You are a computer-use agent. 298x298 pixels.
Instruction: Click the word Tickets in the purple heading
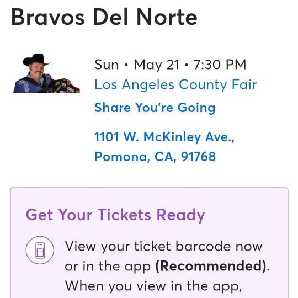[124, 215]
